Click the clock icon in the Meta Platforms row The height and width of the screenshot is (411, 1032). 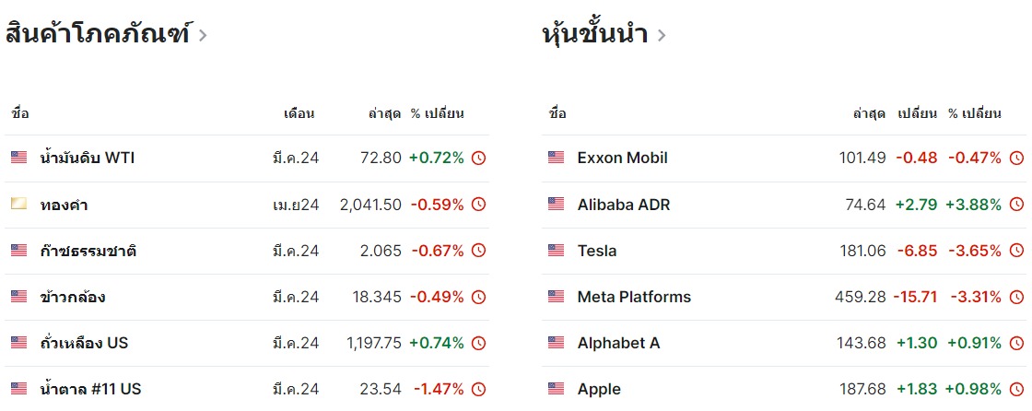coord(1017,297)
